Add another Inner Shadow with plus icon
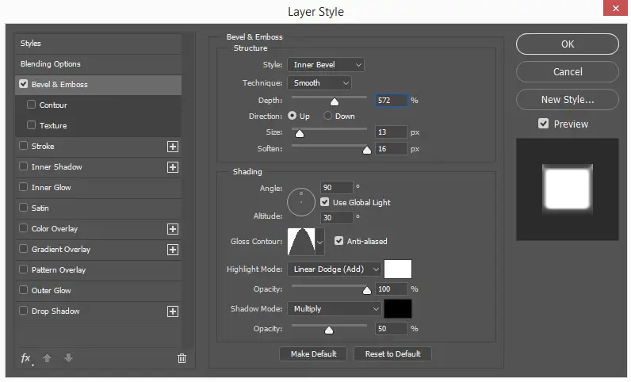The image size is (631, 382). [173, 167]
